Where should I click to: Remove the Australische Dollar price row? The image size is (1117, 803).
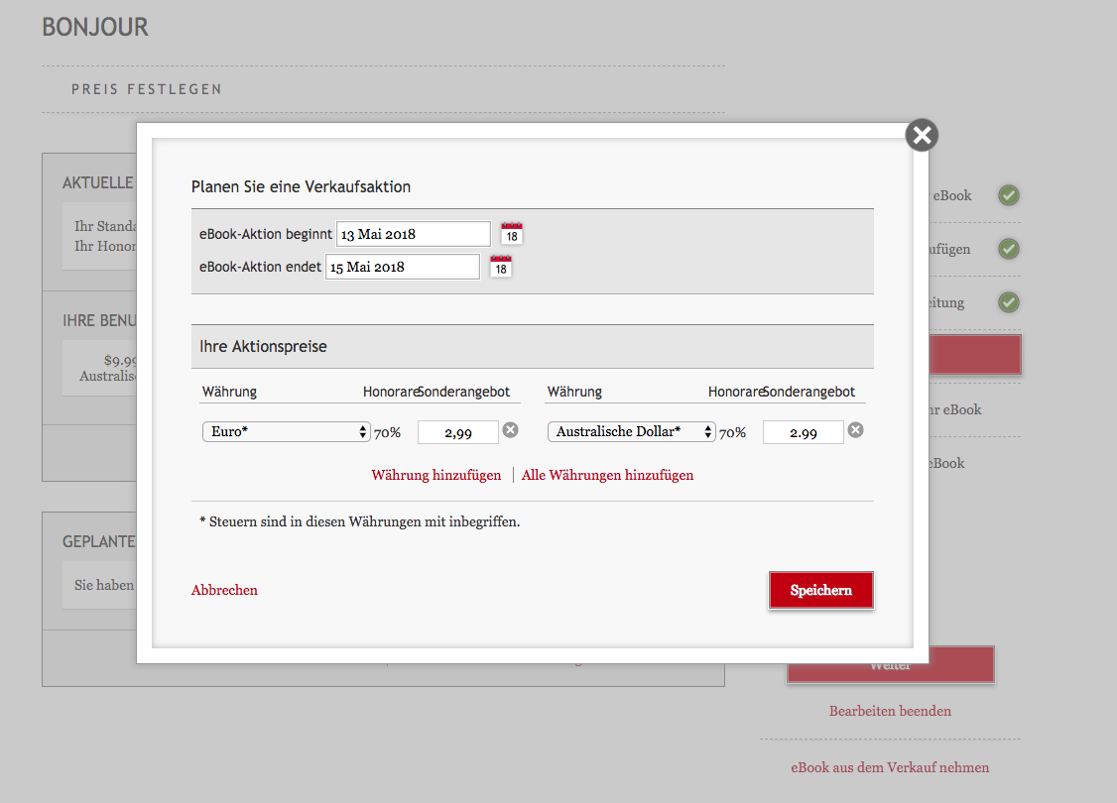pos(855,430)
